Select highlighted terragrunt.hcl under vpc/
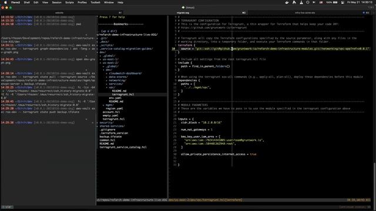Screen dimensions: 376x211 click(x=123, y=94)
